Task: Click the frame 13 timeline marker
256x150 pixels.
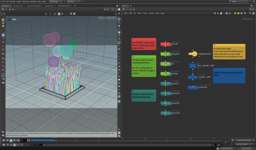Action: [x=54, y=139]
